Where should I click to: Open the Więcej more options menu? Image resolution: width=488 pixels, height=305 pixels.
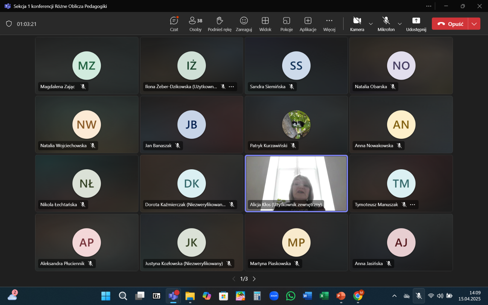[329, 24]
